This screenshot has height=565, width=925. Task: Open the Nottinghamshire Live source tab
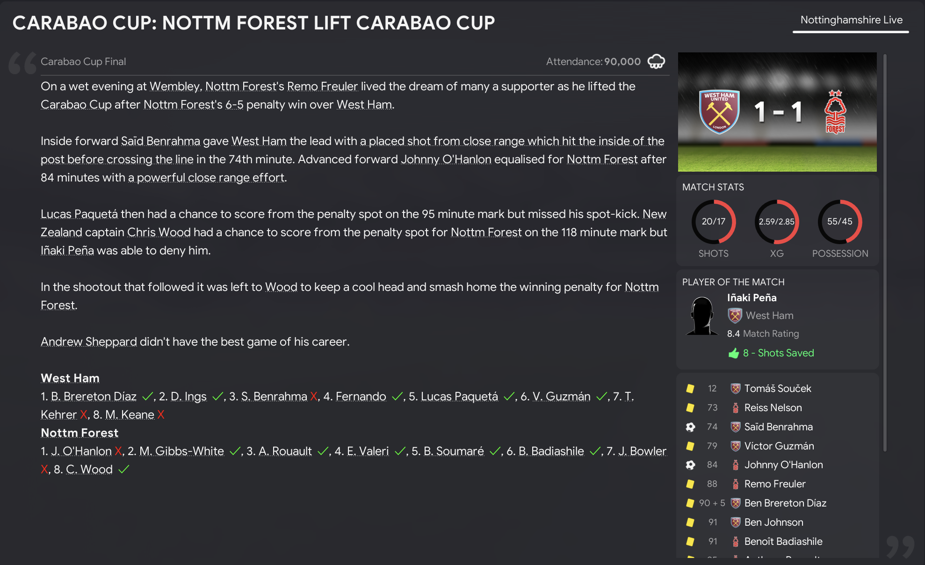point(851,20)
